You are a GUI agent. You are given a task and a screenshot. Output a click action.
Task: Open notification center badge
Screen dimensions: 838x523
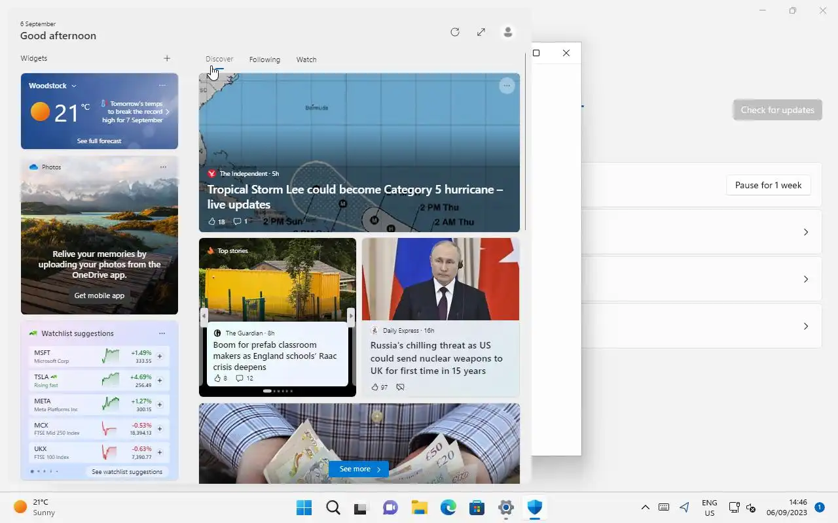click(x=819, y=507)
